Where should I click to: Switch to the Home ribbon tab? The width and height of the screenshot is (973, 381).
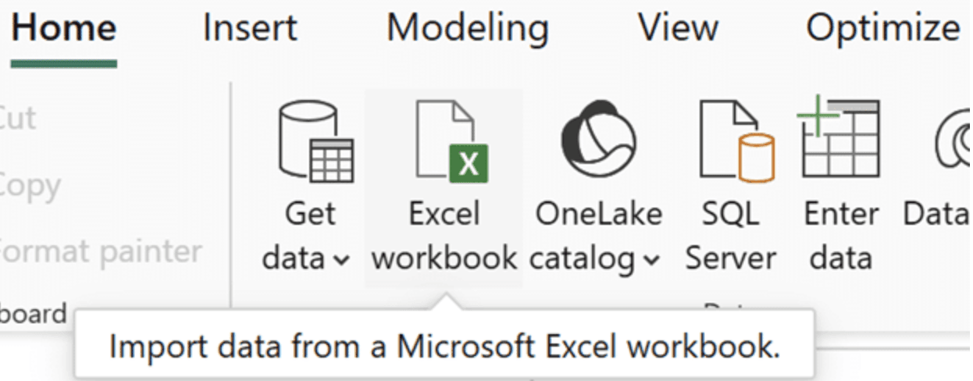click(64, 28)
